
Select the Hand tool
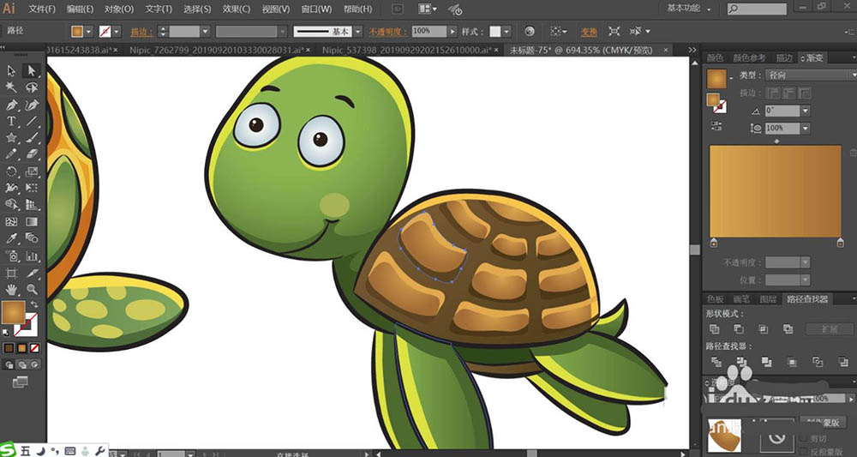(11, 289)
